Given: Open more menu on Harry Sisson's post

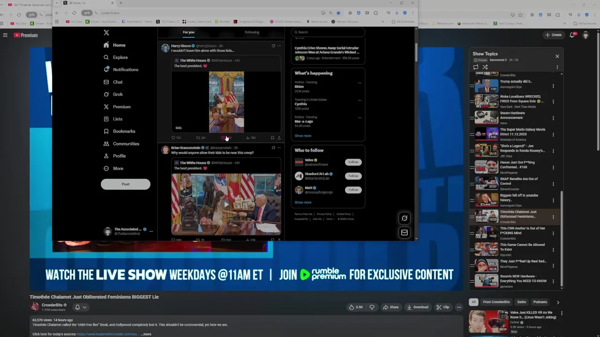Looking at the screenshot, I should coord(279,46).
